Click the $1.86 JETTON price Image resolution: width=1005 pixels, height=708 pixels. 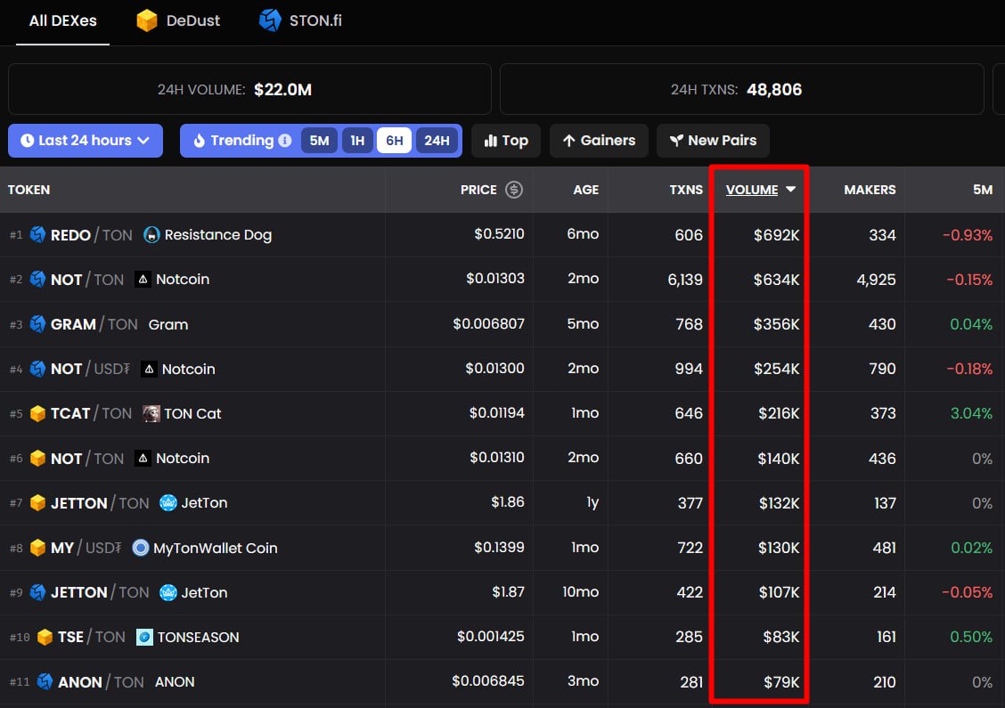pos(508,502)
